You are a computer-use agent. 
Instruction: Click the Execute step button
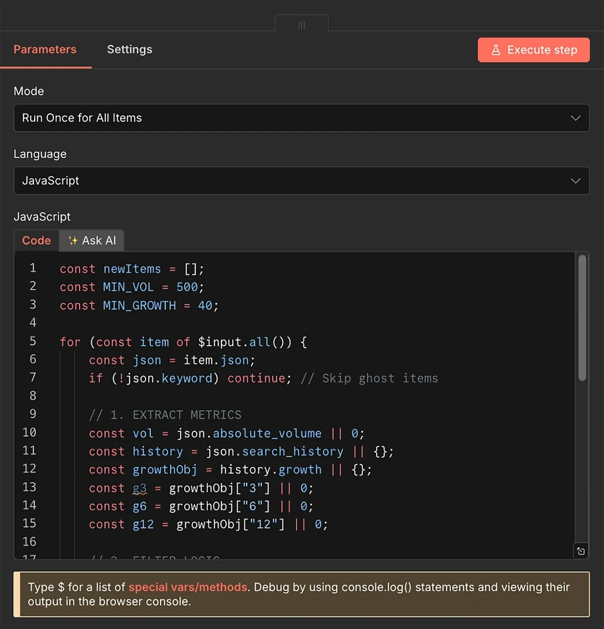point(534,49)
